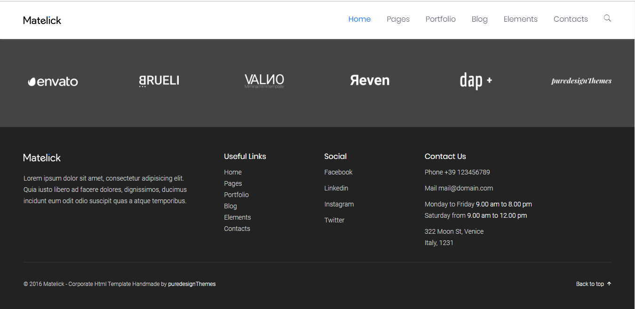Viewport: 635px width, 309px height.
Task: Click the BRUELI brand logo
Action: (159, 81)
